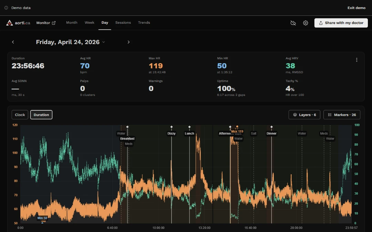The image size is (372, 232).
Task: Open stats card three-dot menu
Action: pyautogui.click(x=356, y=60)
